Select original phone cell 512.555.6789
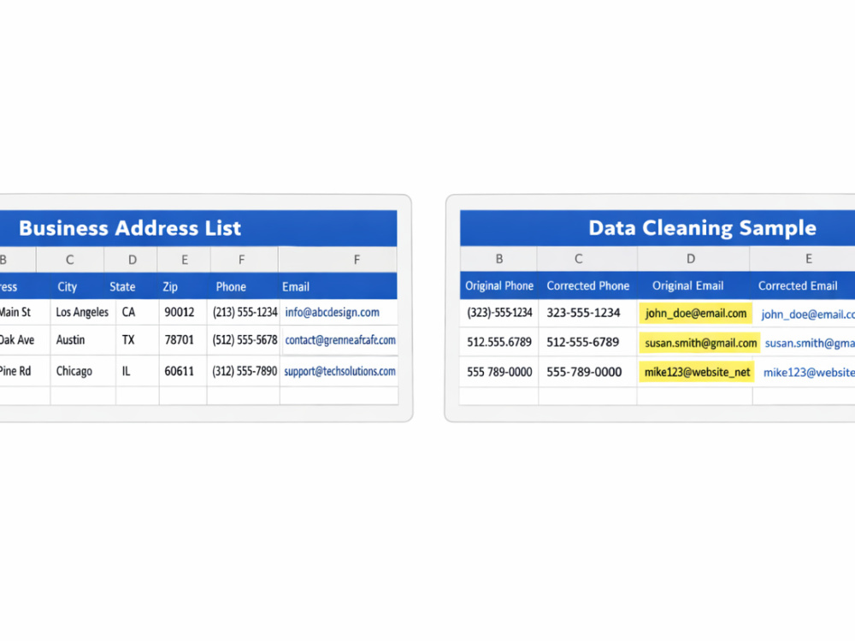Viewport: 855px width, 641px height. click(x=499, y=343)
